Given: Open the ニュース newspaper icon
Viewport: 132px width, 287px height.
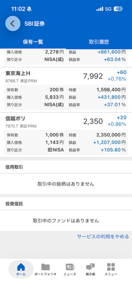Looking at the screenshot, I should coord(70,267).
